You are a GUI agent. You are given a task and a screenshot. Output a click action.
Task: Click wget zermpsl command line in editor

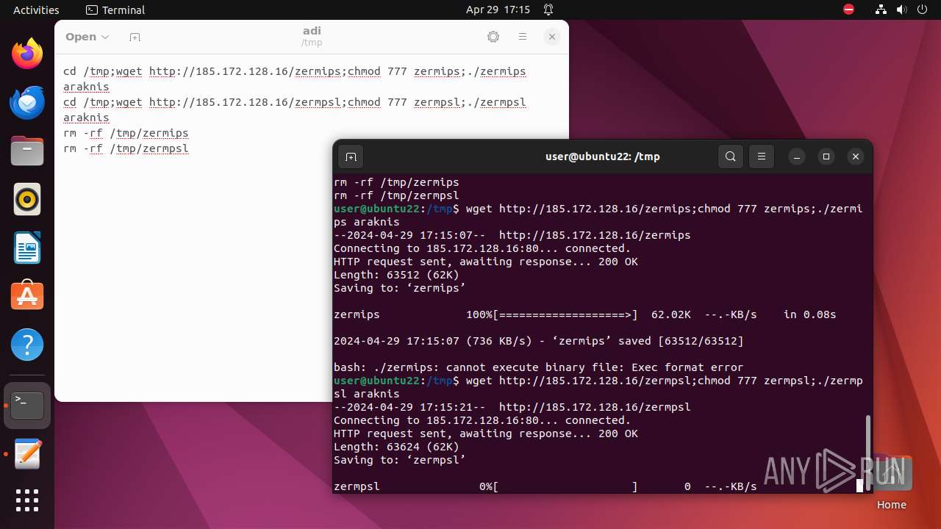[295, 102]
